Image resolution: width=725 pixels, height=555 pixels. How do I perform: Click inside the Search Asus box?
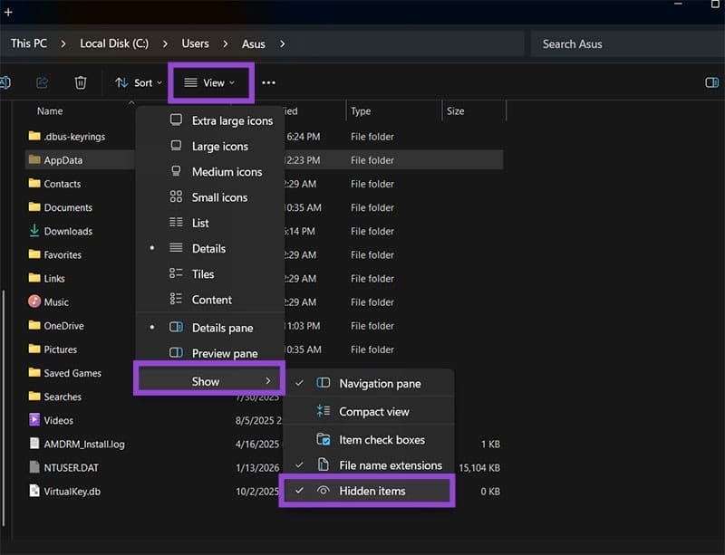pos(594,43)
